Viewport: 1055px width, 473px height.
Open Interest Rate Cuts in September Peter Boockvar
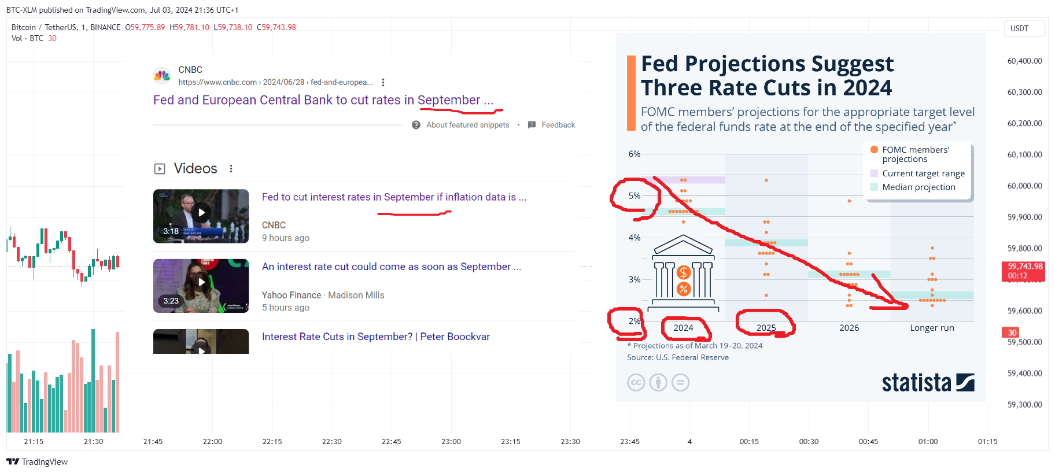click(x=376, y=337)
